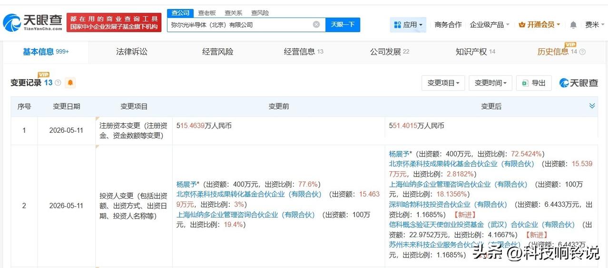
Task: Click the 变更前 column header
Action: click(x=279, y=107)
